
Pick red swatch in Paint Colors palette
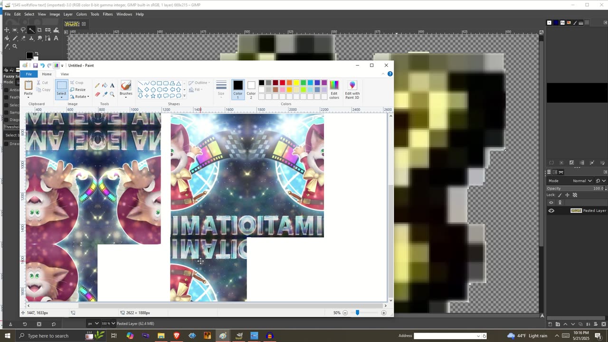click(282, 83)
